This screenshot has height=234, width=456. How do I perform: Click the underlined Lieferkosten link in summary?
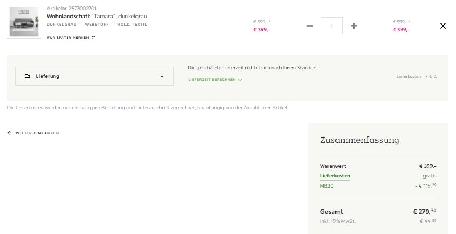pos(335,176)
